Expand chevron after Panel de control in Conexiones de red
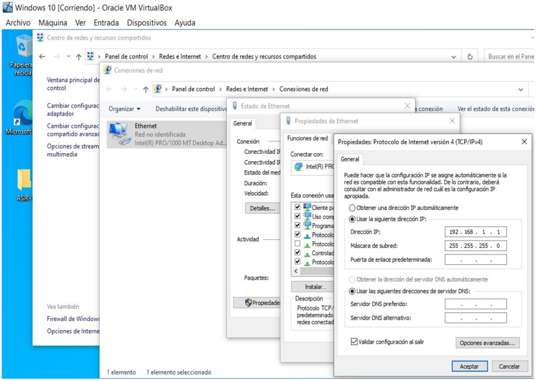536x381 pixels. [x=221, y=89]
